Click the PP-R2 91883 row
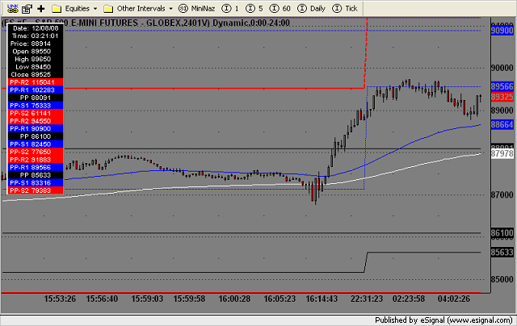517x326 pixels. (x=36, y=160)
